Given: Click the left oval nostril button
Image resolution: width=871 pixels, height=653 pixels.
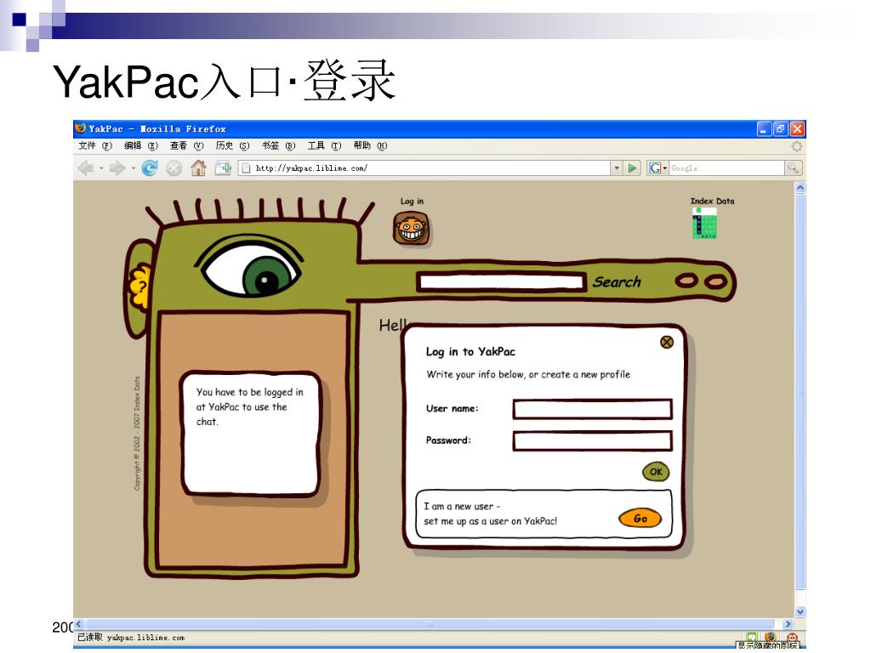Looking at the screenshot, I should [x=686, y=281].
